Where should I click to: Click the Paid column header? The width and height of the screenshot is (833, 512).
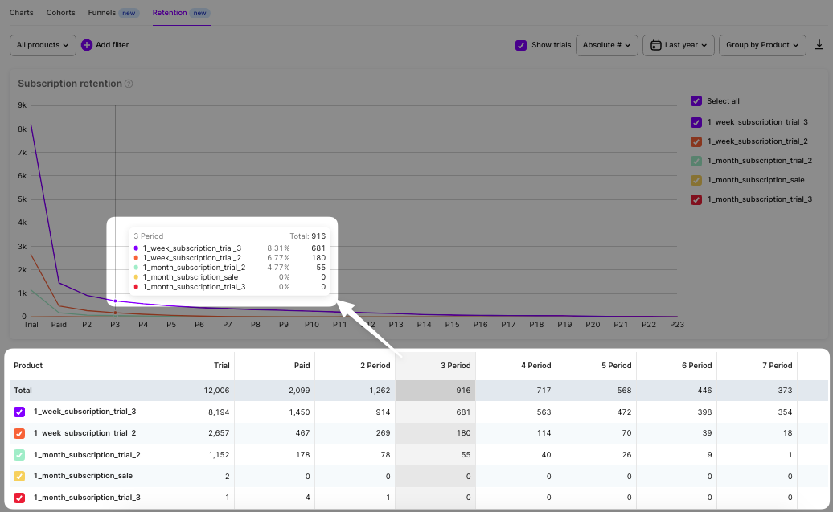point(302,366)
